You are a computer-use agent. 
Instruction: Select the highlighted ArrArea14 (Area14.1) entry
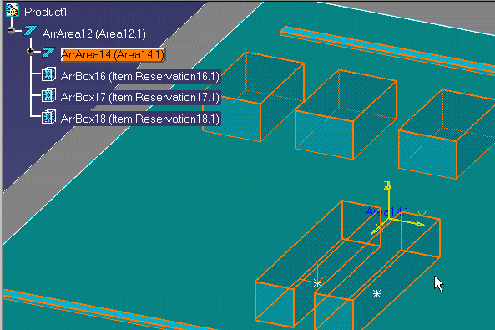(113, 55)
